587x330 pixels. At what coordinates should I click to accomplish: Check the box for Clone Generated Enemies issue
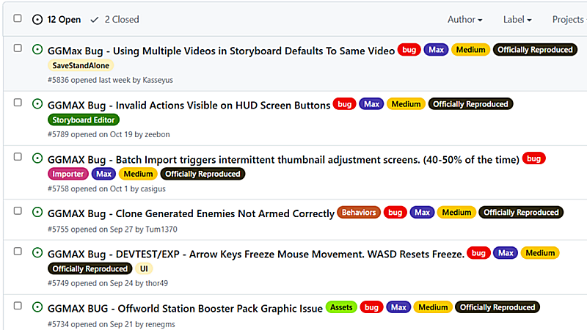coord(18,211)
